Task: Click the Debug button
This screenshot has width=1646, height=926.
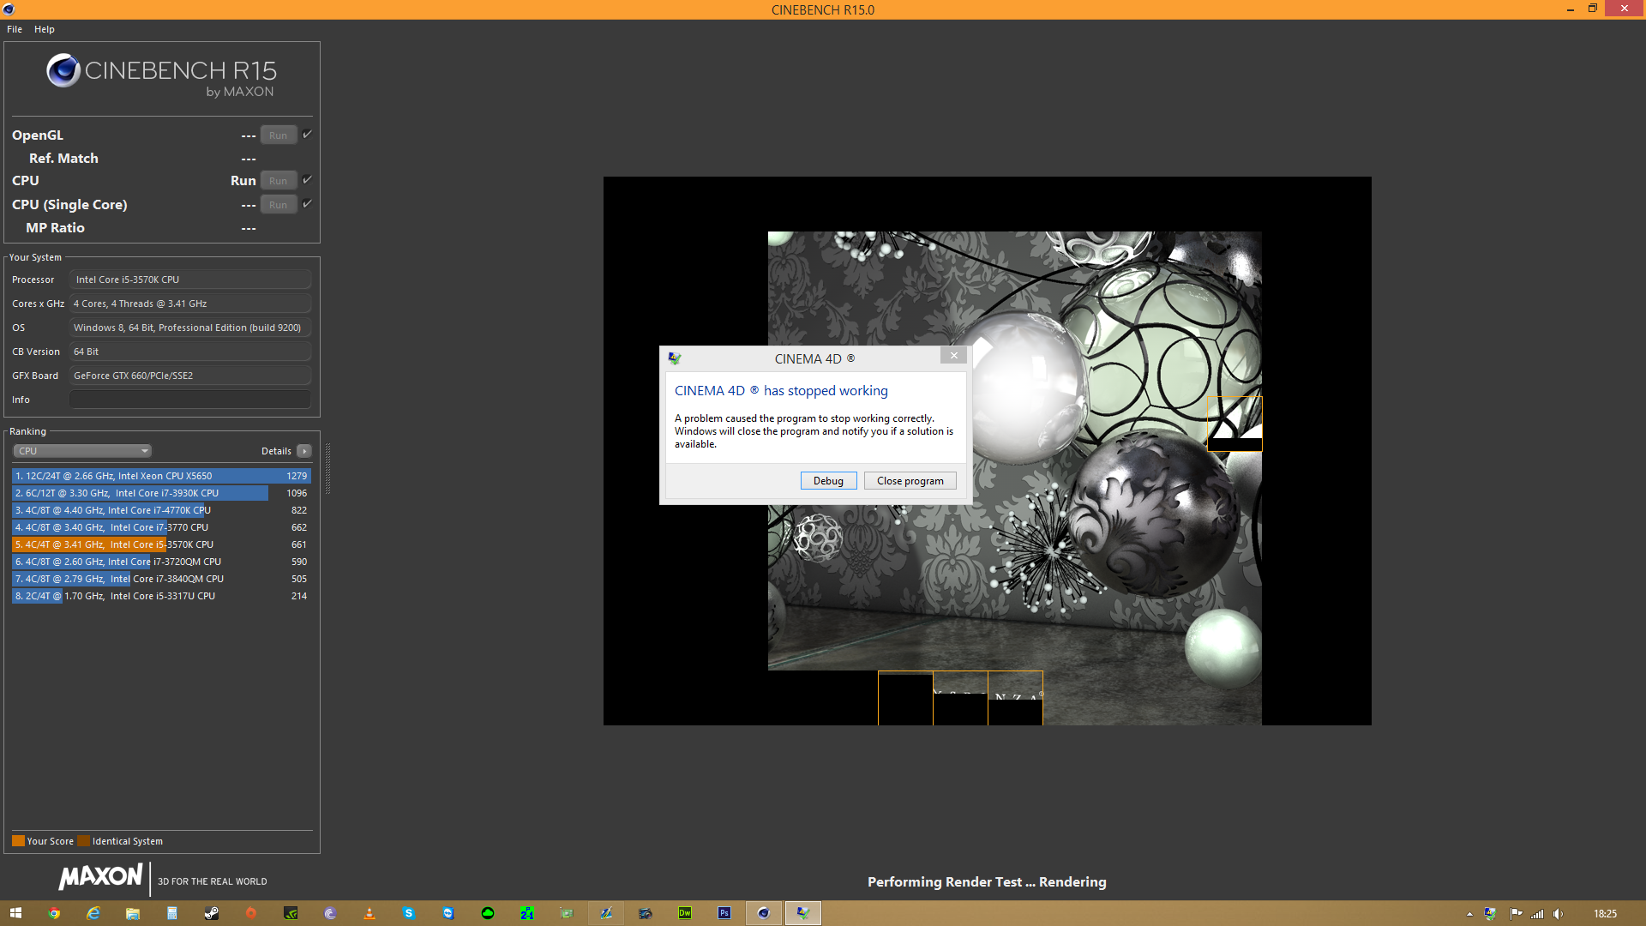Action: (828, 481)
